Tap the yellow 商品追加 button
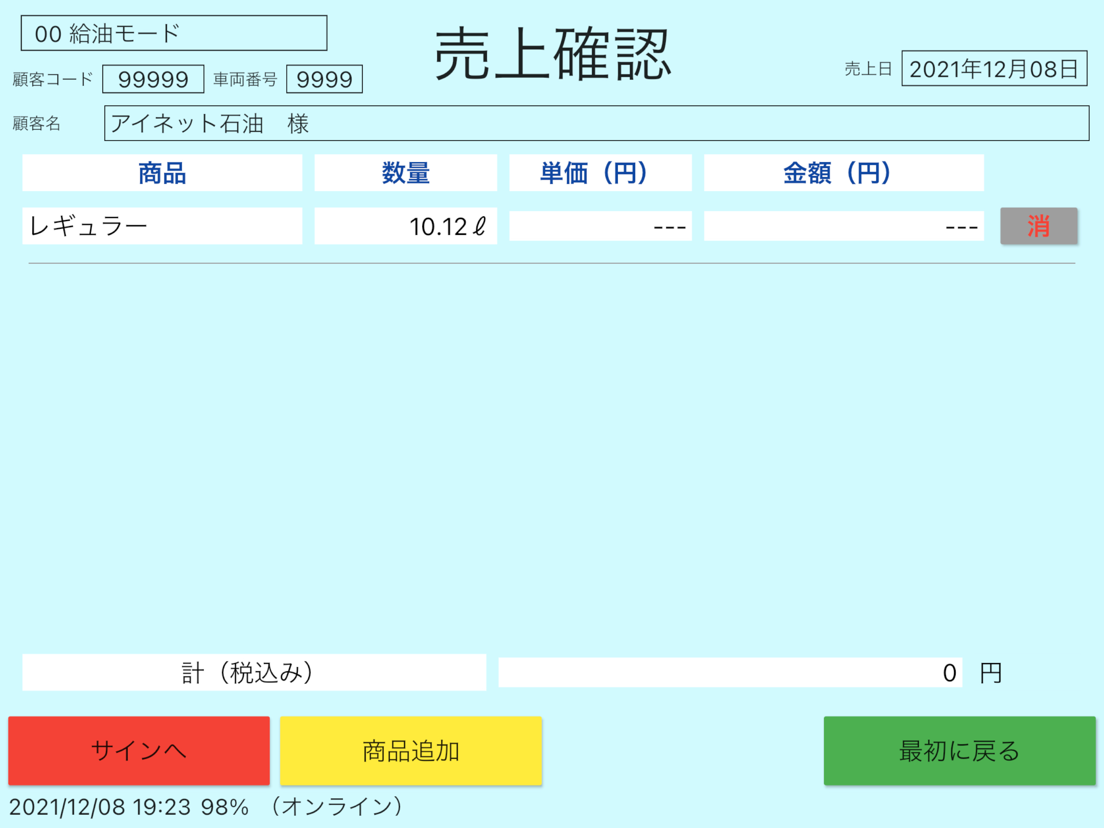Screen dimensions: 1104x828 [x=411, y=751]
